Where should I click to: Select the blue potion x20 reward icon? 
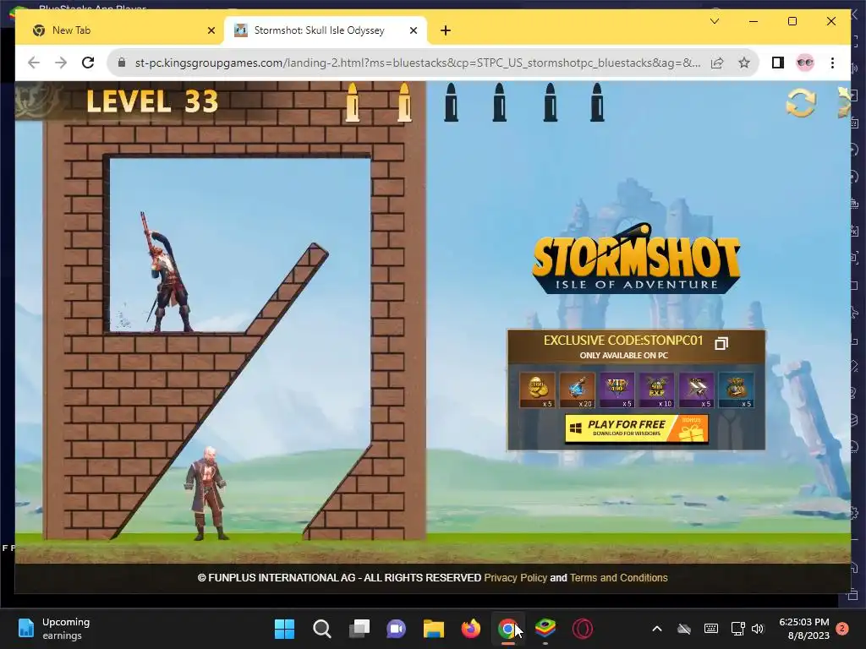[x=577, y=390]
